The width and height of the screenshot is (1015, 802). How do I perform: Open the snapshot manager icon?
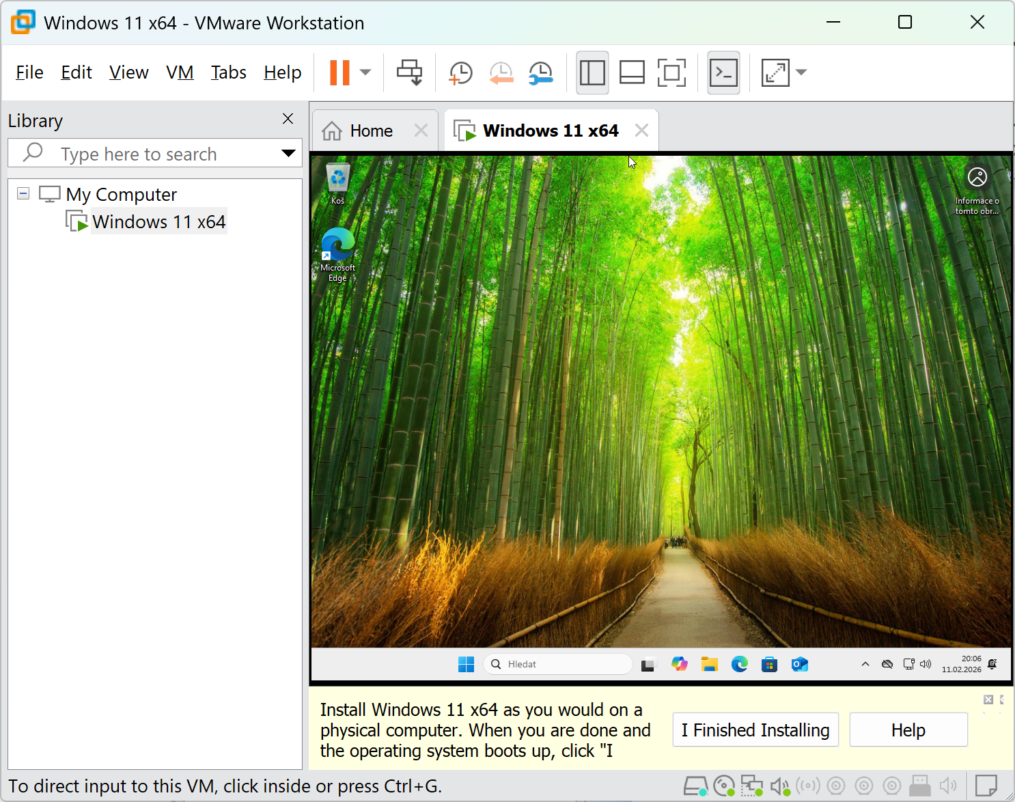tap(540, 72)
